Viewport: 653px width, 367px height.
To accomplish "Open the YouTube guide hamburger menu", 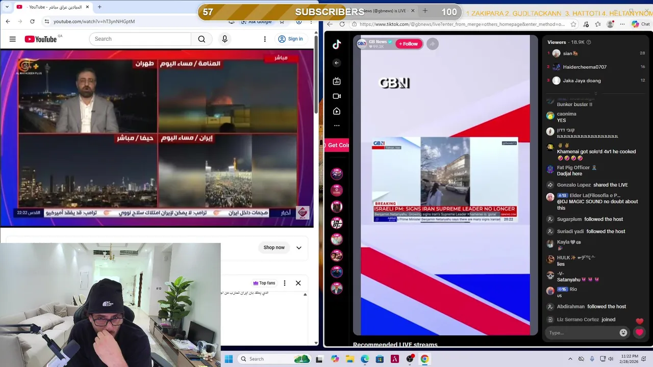I will pyautogui.click(x=12, y=39).
